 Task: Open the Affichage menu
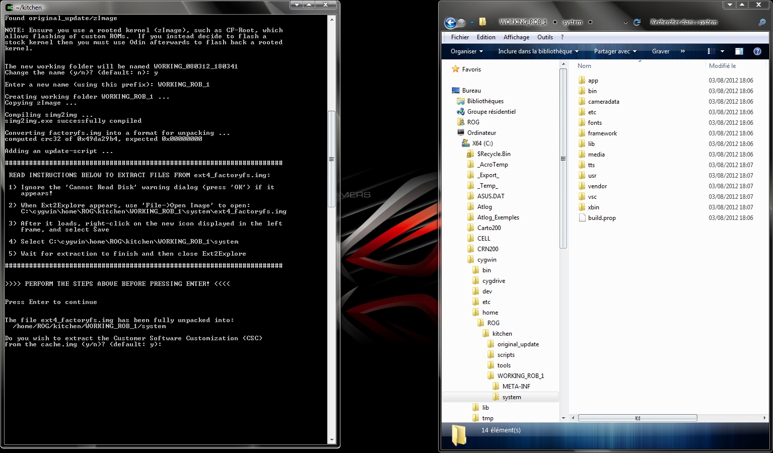516,37
